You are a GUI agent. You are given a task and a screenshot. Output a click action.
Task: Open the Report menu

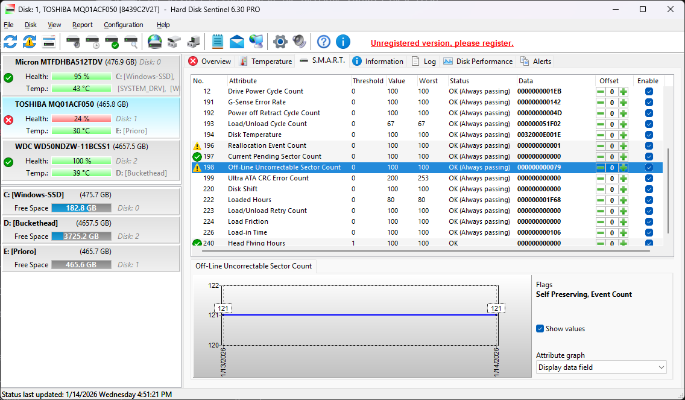click(83, 25)
